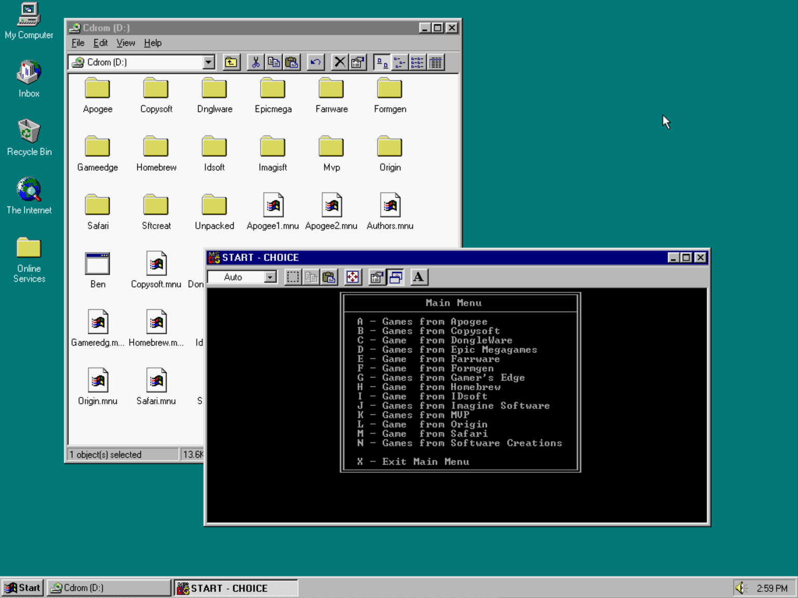Toggle the Background icon in DOS toolbar
The width and height of the screenshot is (798, 598).
(x=395, y=277)
